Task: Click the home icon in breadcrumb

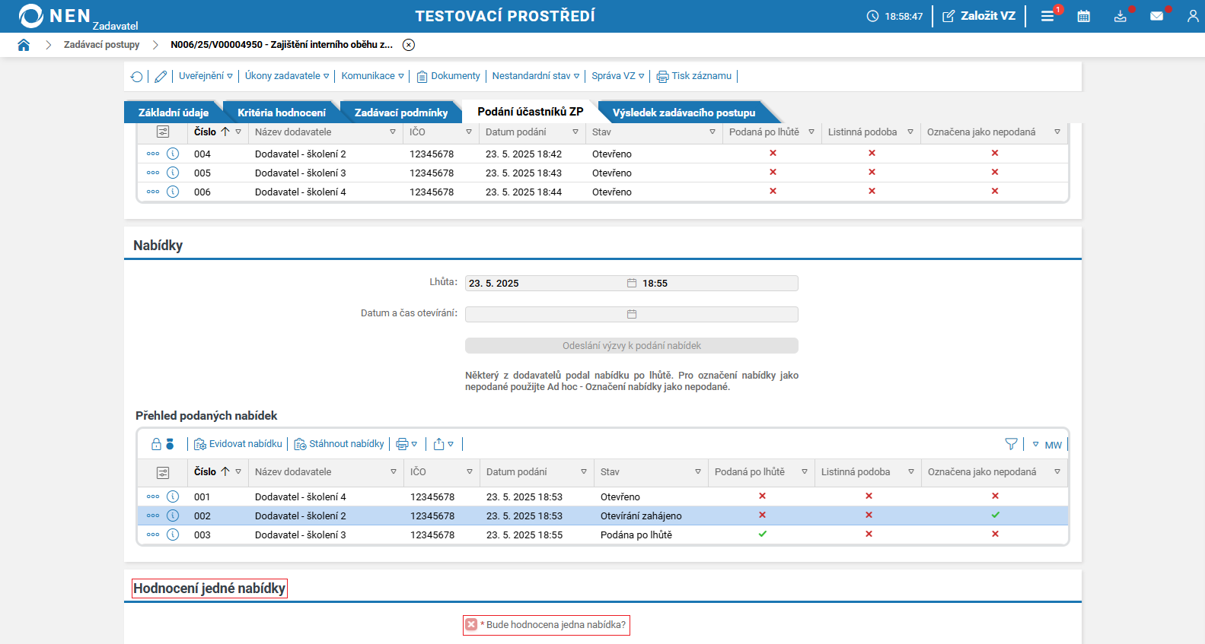Action: click(x=24, y=45)
